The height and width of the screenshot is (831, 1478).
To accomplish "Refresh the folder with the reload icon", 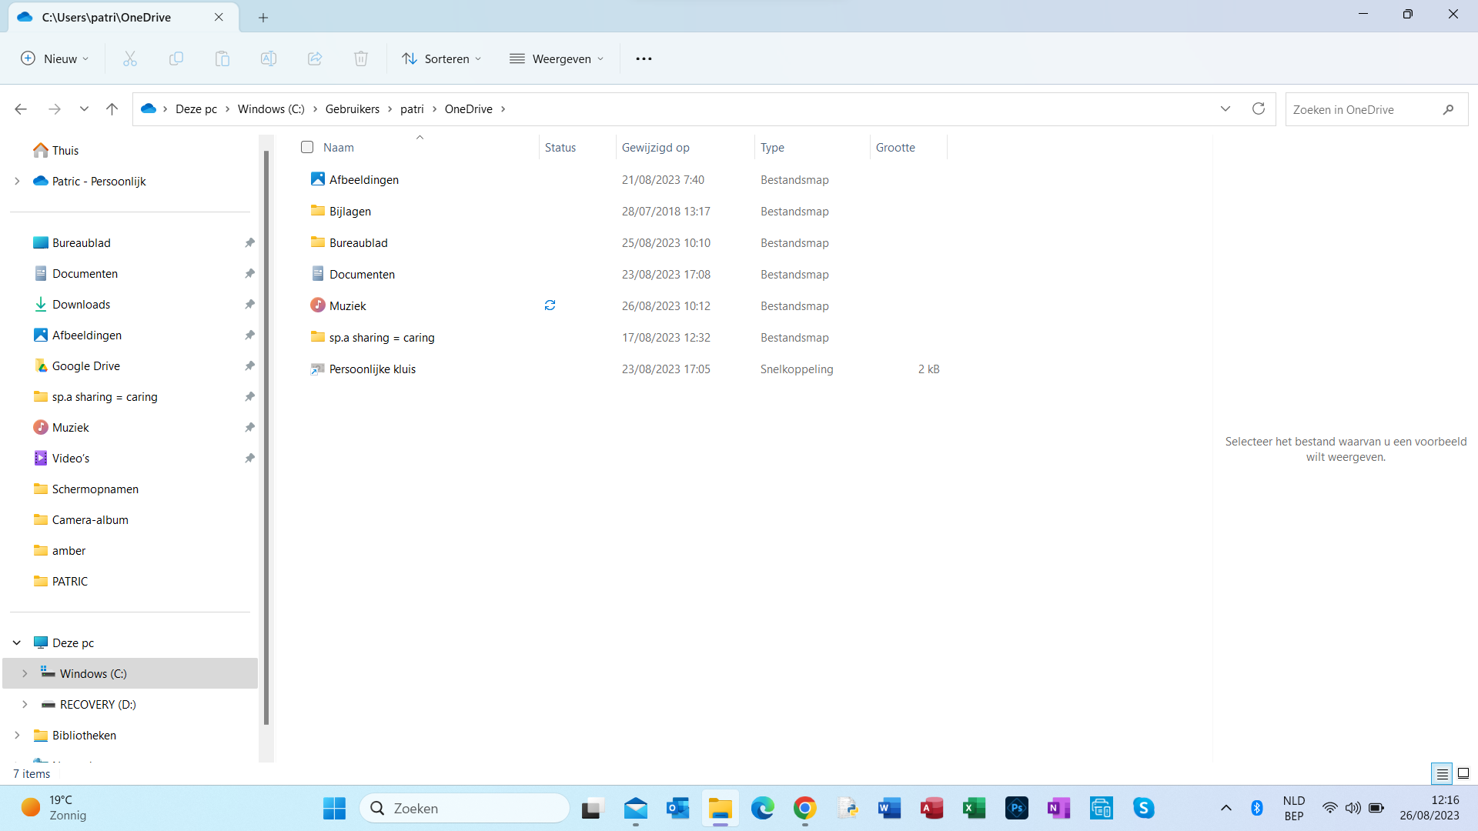I will [1259, 108].
